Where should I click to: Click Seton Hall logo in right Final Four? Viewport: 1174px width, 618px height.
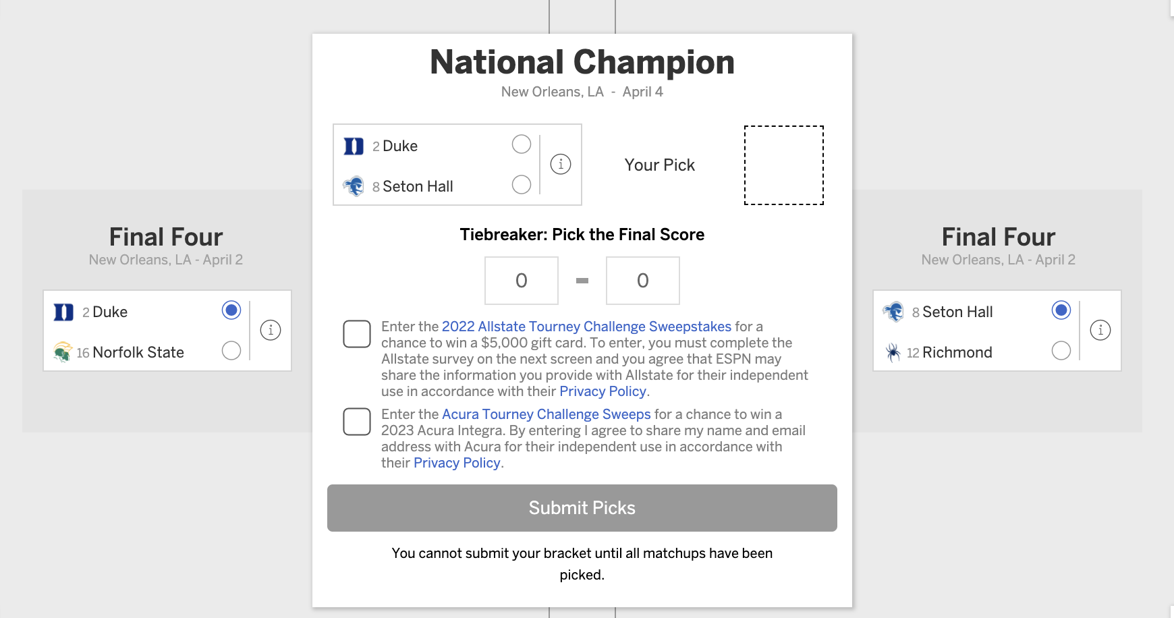coord(893,312)
